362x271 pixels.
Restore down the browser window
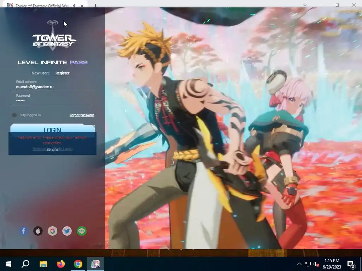point(338,5)
